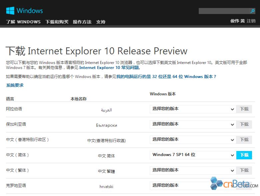
Task: Select the 克罗地亚语 language label
Action: 16,186
